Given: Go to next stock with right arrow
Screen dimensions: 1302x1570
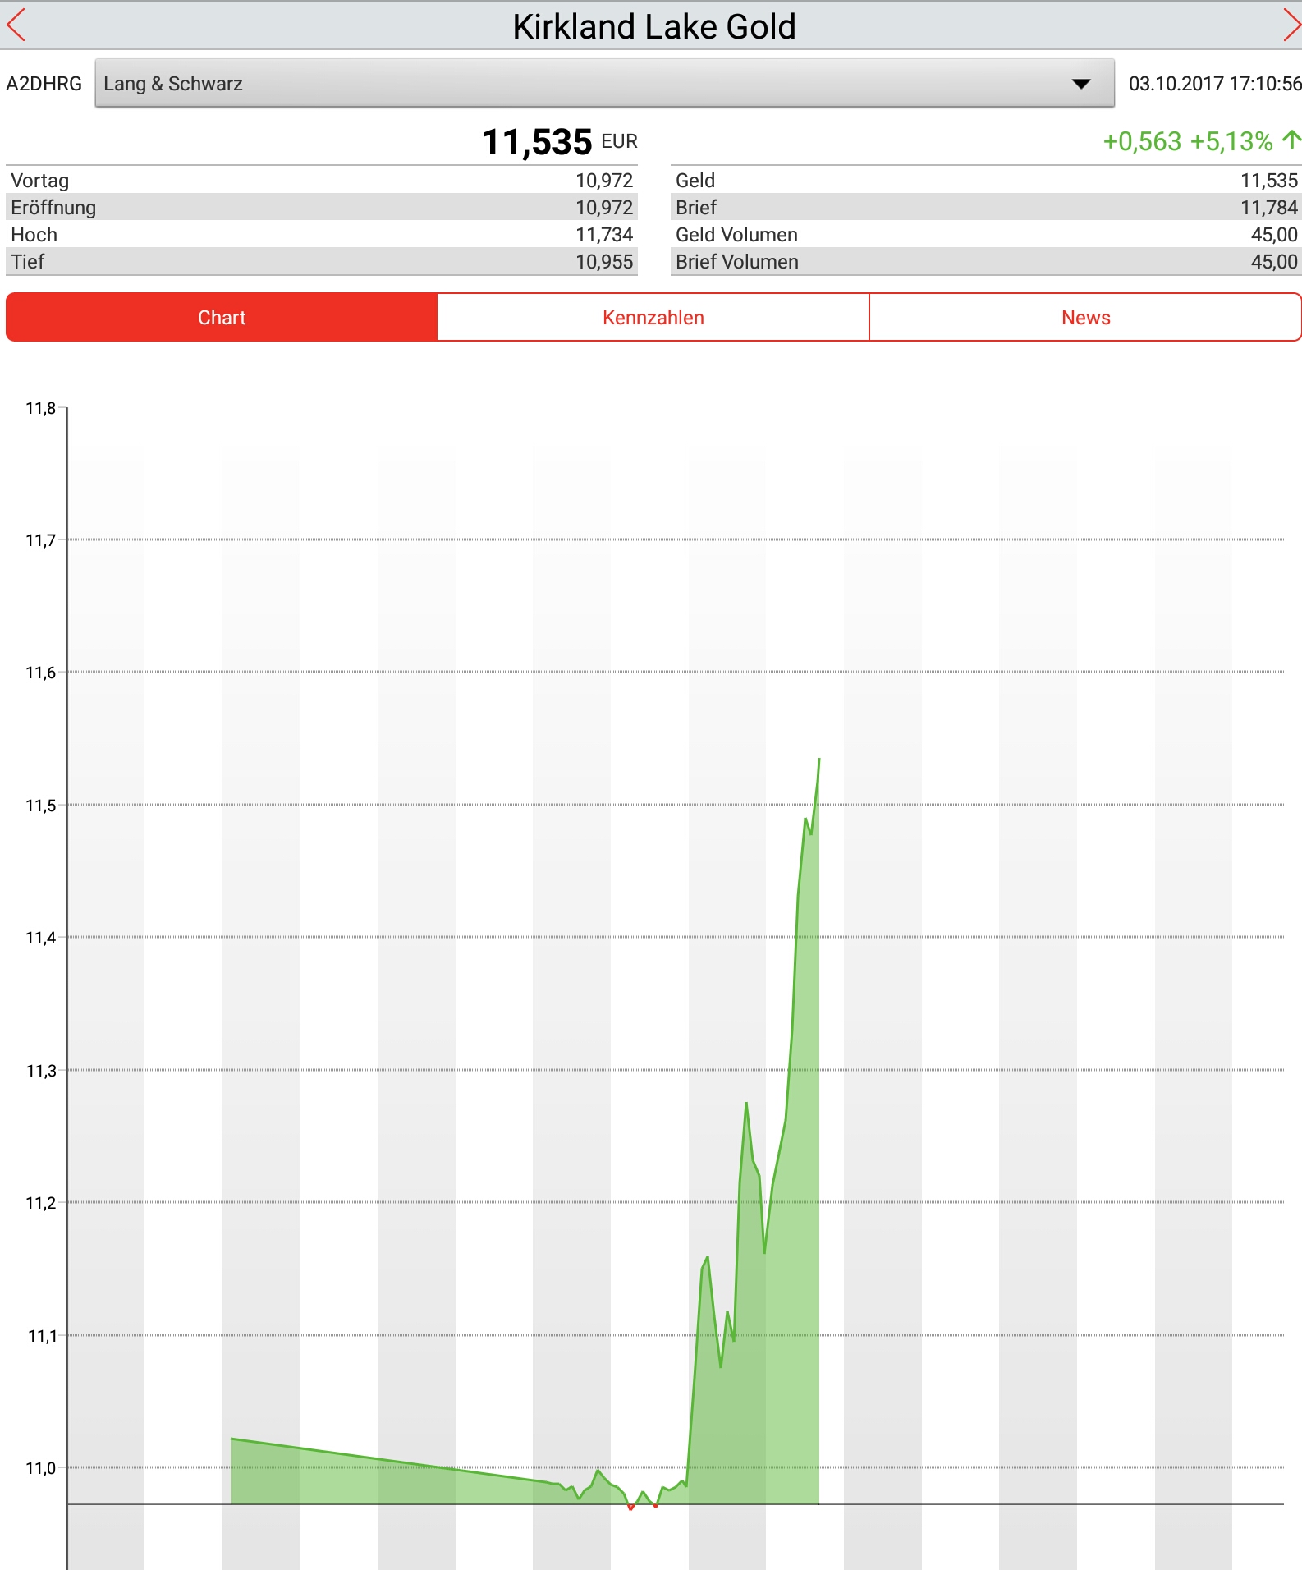Looking at the screenshot, I should [x=1291, y=25].
